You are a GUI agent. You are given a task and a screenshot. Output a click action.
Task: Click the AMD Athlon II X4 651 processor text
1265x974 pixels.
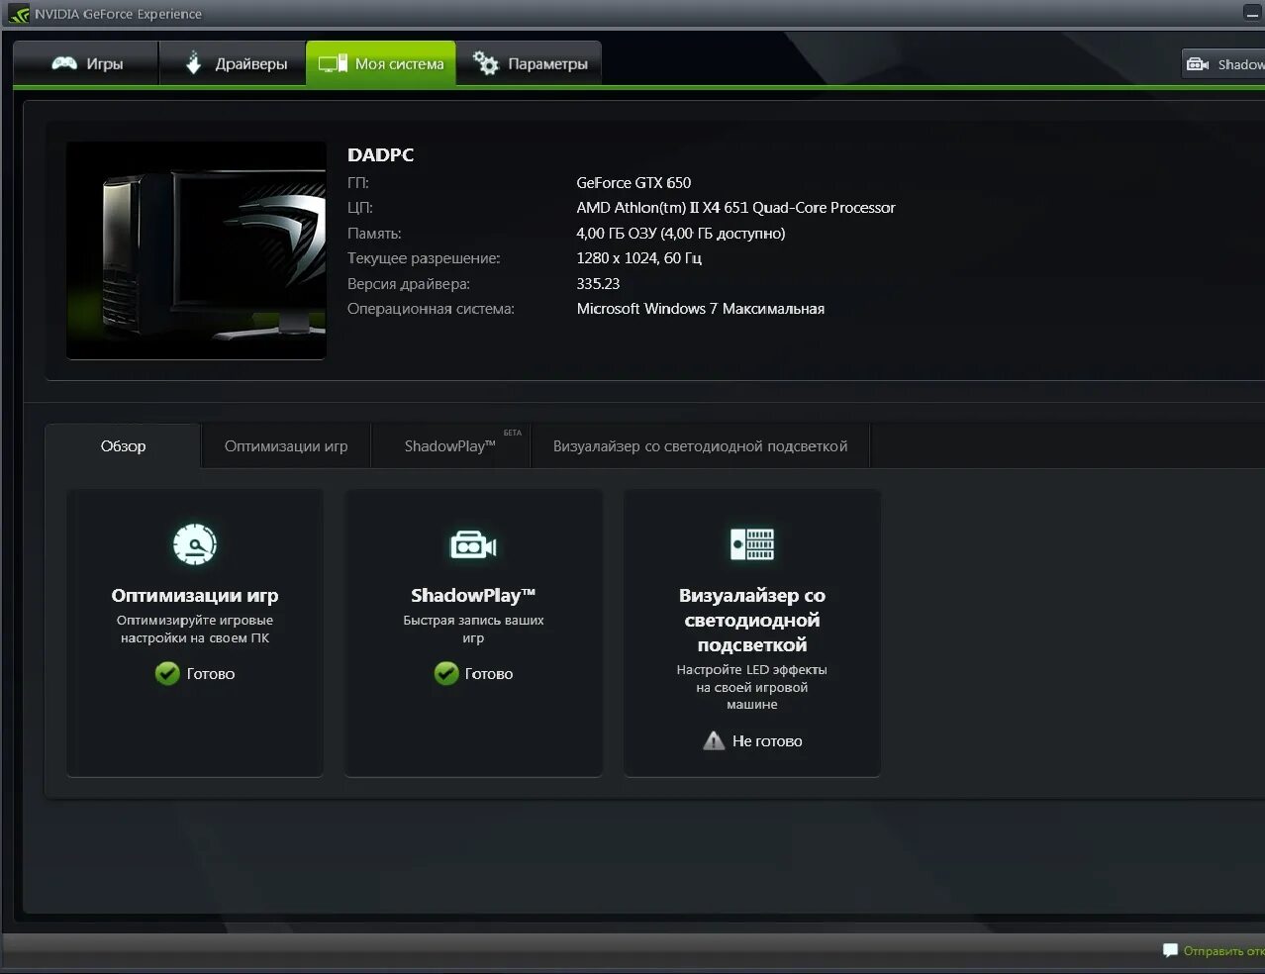pyautogui.click(x=735, y=208)
